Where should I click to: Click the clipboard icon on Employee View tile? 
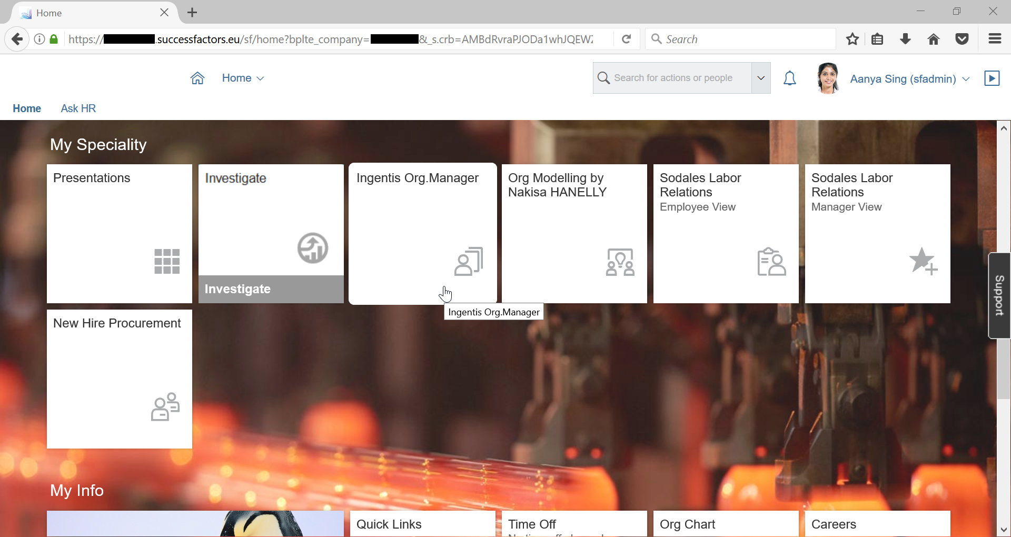pos(771,262)
